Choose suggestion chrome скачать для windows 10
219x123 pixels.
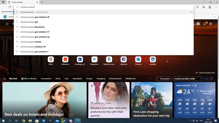click(104, 17)
